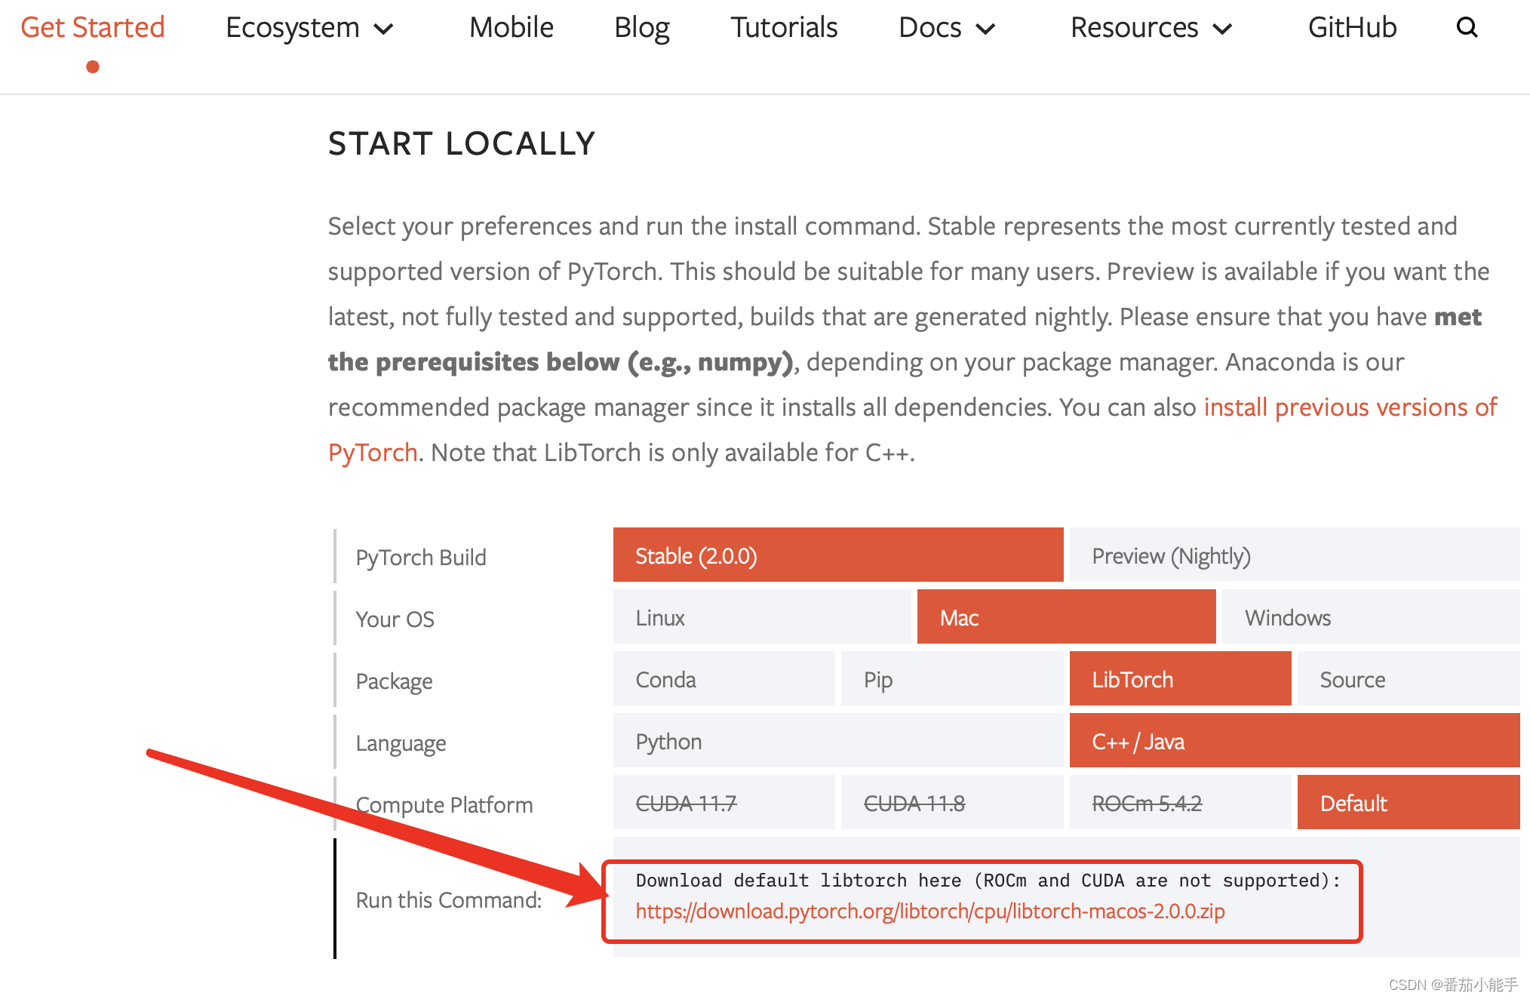Viewport: 1530px width, 999px height.
Task: Click the Compute Platform row label
Action: tap(444, 805)
